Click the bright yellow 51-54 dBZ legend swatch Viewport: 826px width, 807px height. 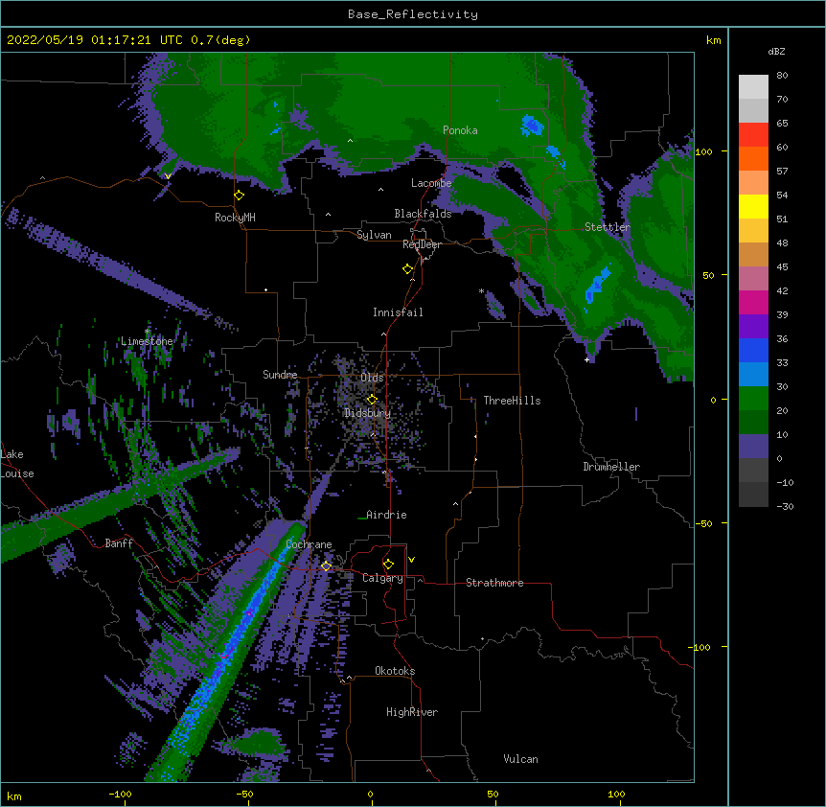coord(753,206)
